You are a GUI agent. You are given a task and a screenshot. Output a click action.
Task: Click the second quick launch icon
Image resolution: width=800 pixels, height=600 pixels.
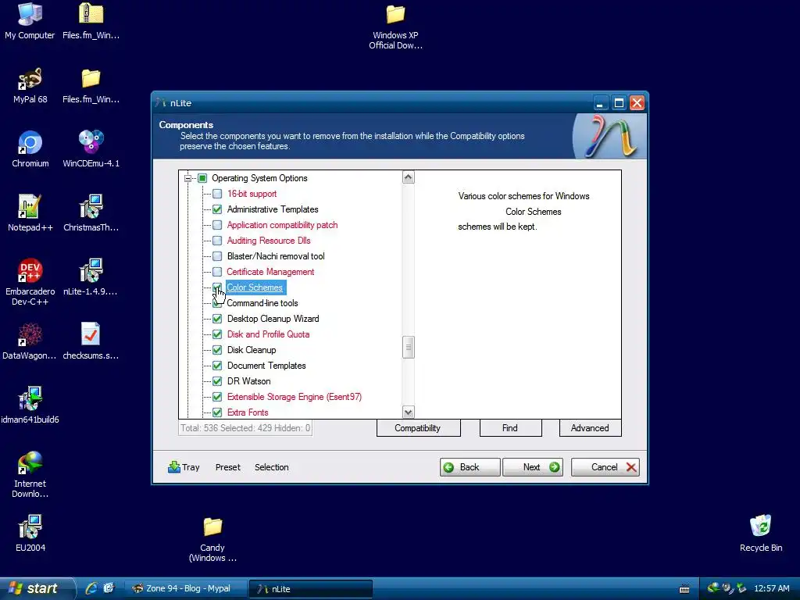coord(109,588)
